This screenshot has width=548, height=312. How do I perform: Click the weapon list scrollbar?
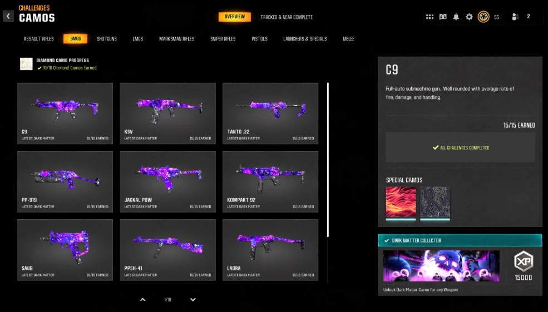(x=328, y=160)
